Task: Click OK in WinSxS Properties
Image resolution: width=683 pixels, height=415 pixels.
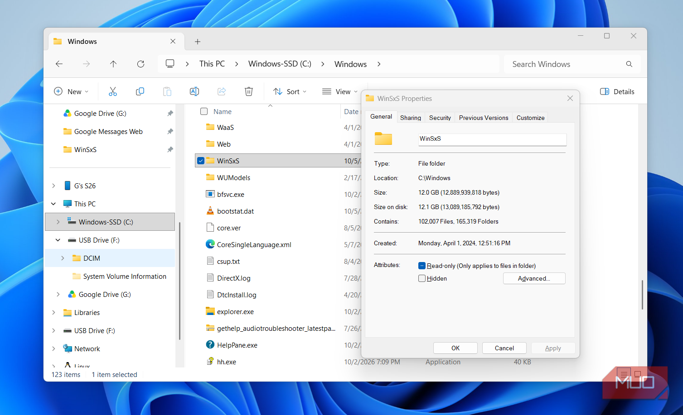Action: 455,348
